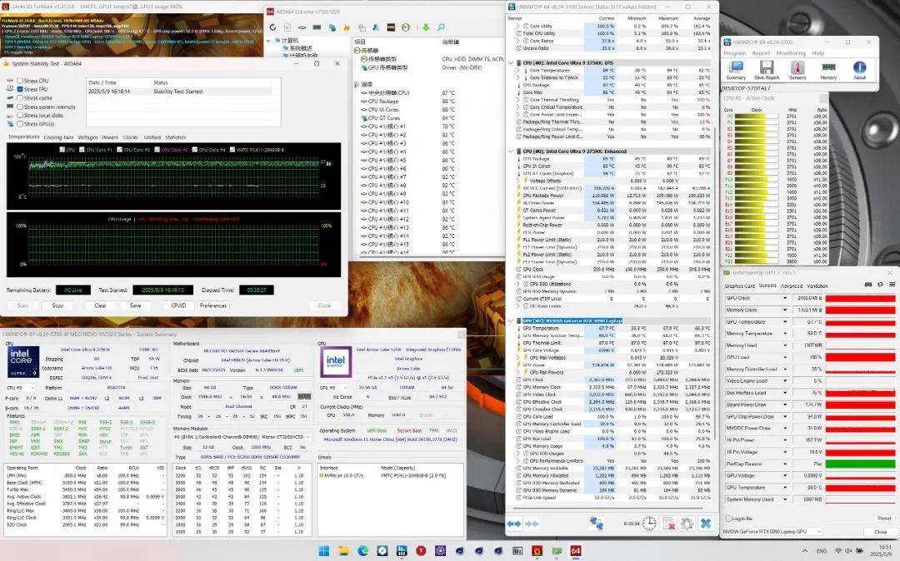Click the Save Report floppy icon
This screenshot has width=900, height=561.
click(767, 70)
